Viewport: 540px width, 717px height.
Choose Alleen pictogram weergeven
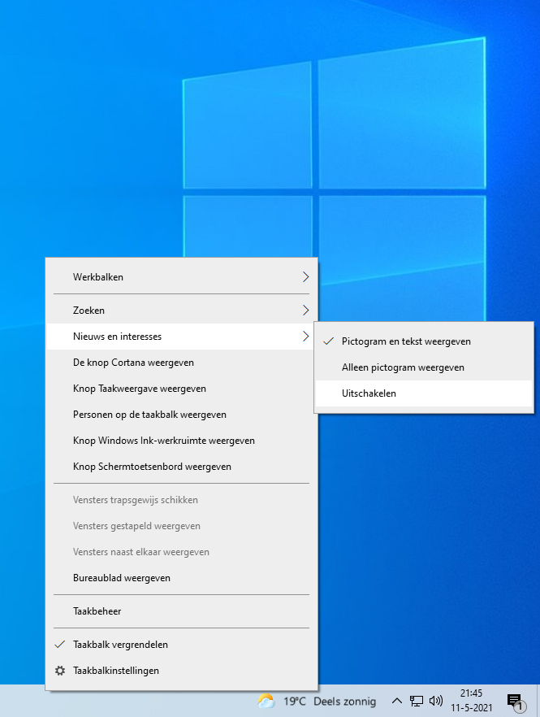403,367
